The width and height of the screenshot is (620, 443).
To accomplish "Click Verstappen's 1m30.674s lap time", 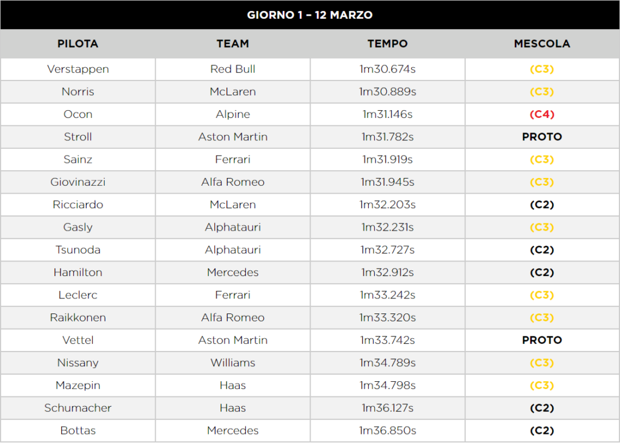I will point(387,69).
